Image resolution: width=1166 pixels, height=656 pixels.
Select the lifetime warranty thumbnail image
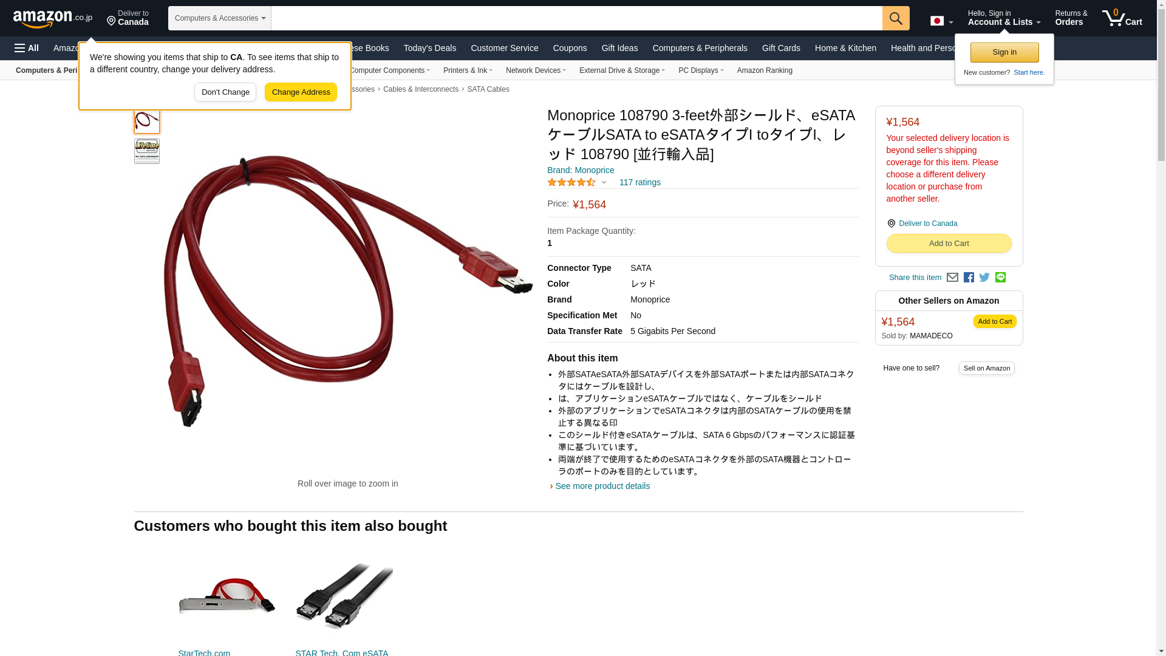[147, 151]
